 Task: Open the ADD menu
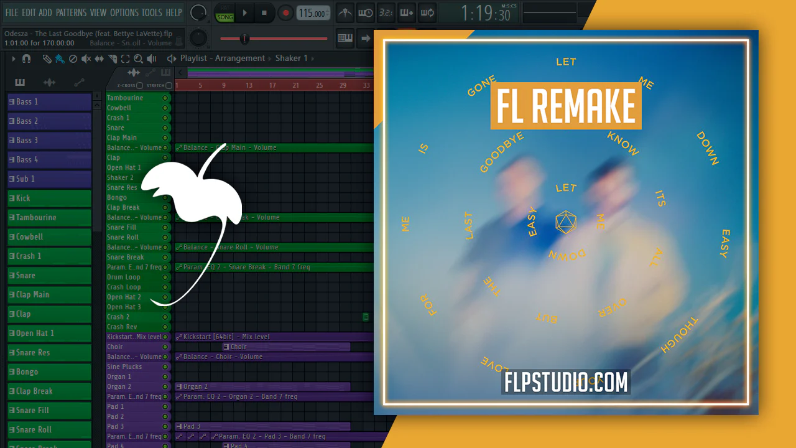click(45, 12)
